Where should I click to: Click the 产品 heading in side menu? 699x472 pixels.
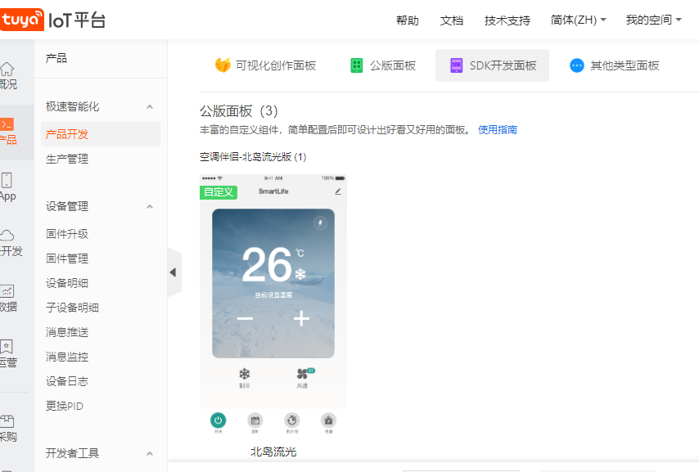[x=56, y=58]
